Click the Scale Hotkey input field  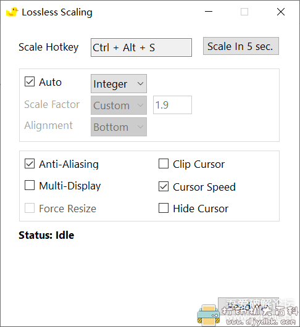[x=141, y=48]
